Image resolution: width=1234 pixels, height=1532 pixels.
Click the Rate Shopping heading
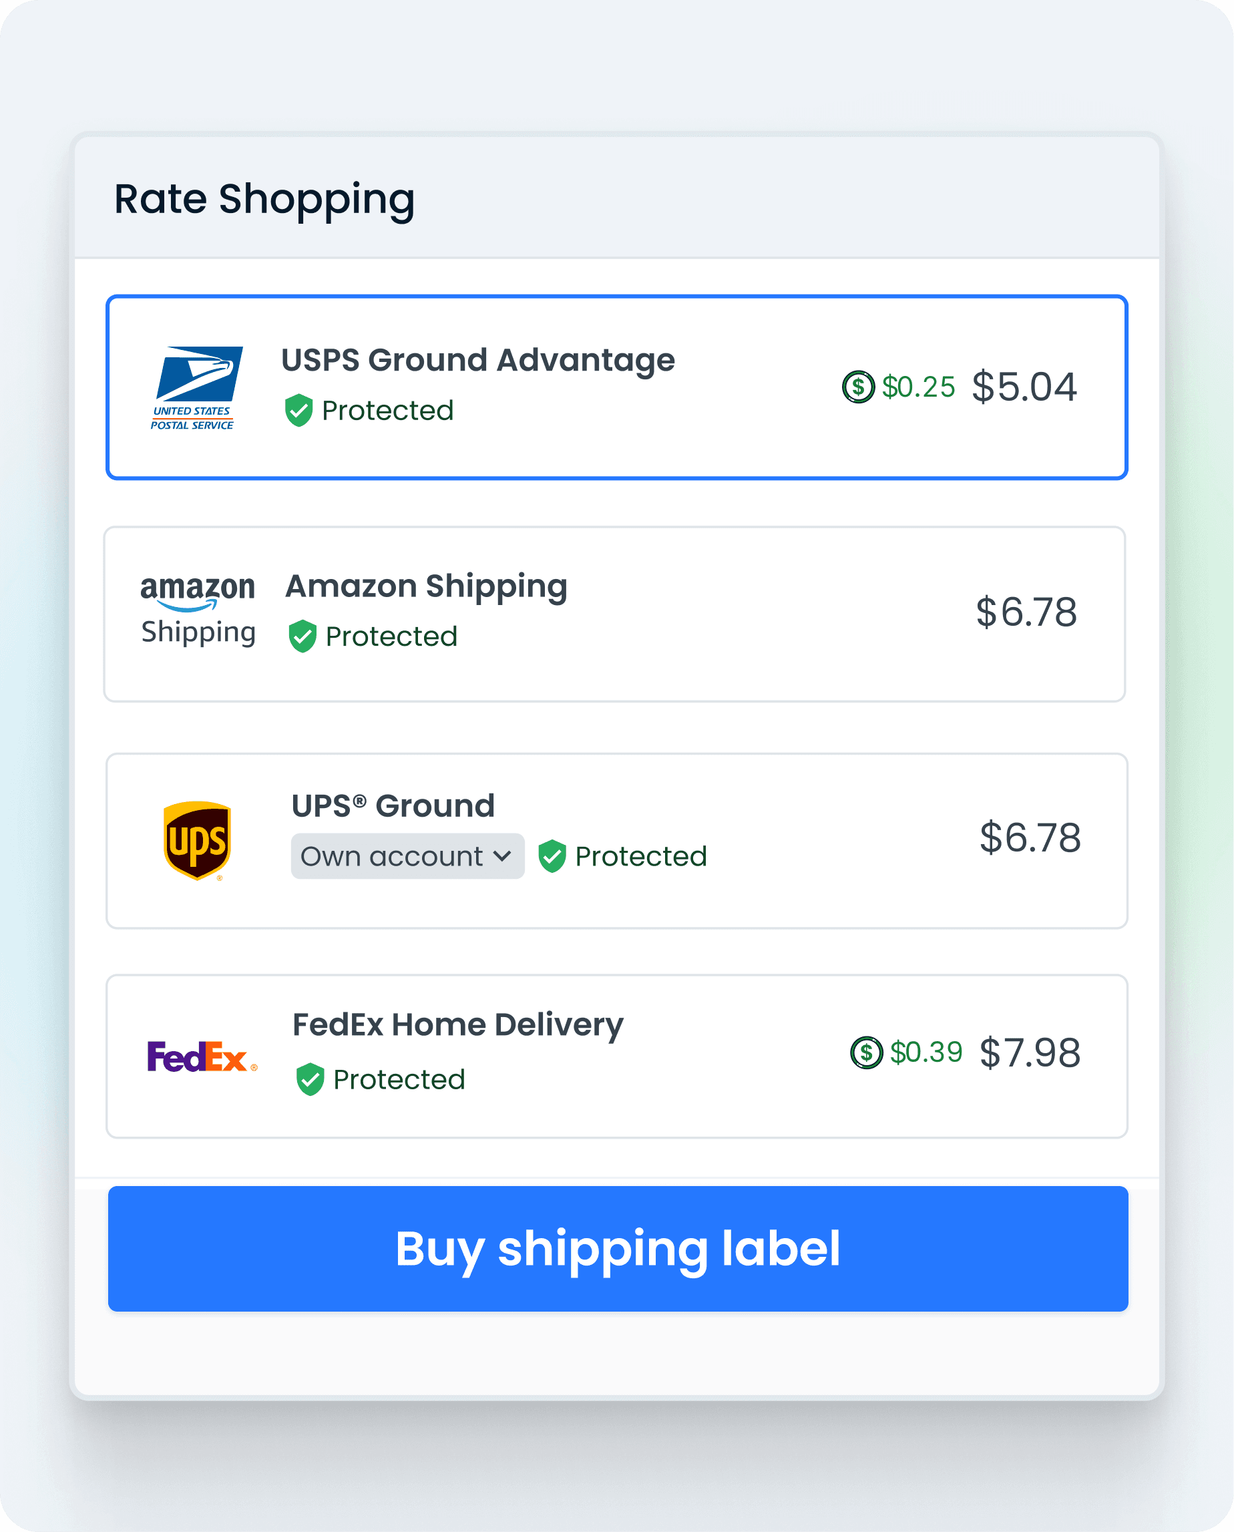click(264, 198)
